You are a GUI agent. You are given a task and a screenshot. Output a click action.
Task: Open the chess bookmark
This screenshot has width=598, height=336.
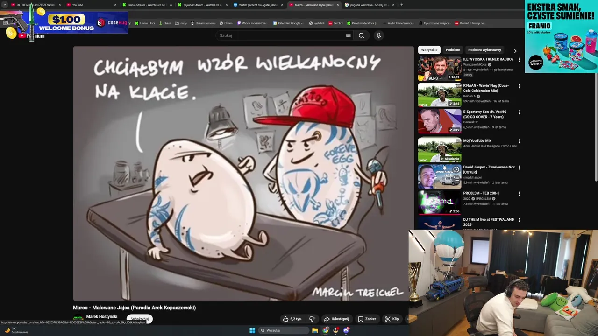(x=165, y=23)
